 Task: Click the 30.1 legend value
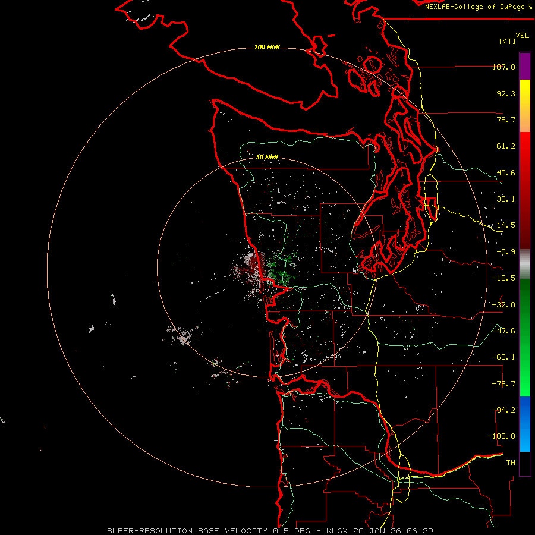(x=506, y=199)
